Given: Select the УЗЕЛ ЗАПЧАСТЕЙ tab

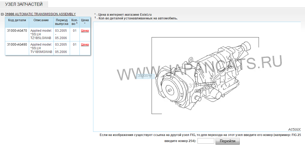Looking at the screenshot, I should pos(24,4).
